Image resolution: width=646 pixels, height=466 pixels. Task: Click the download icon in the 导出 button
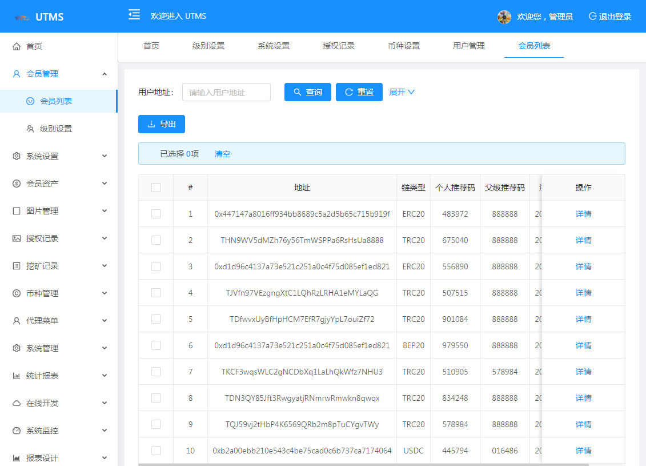click(x=151, y=124)
